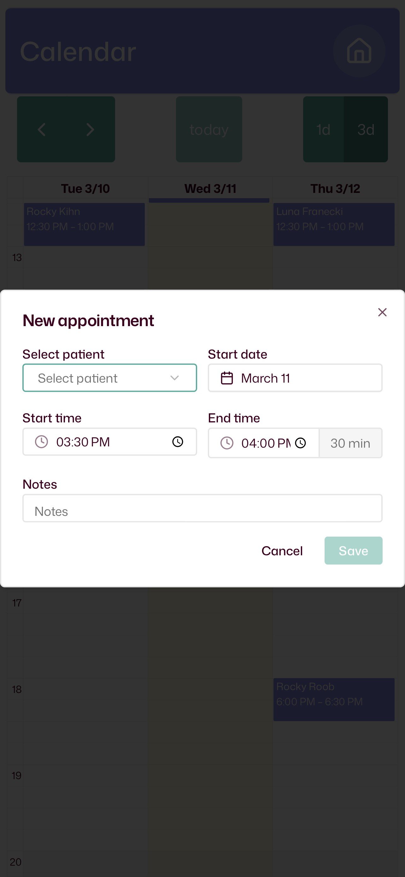Image resolution: width=405 pixels, height=877 pixels.
Task: Click the clock icon on the right of Start time
Action: pos(178,442)
